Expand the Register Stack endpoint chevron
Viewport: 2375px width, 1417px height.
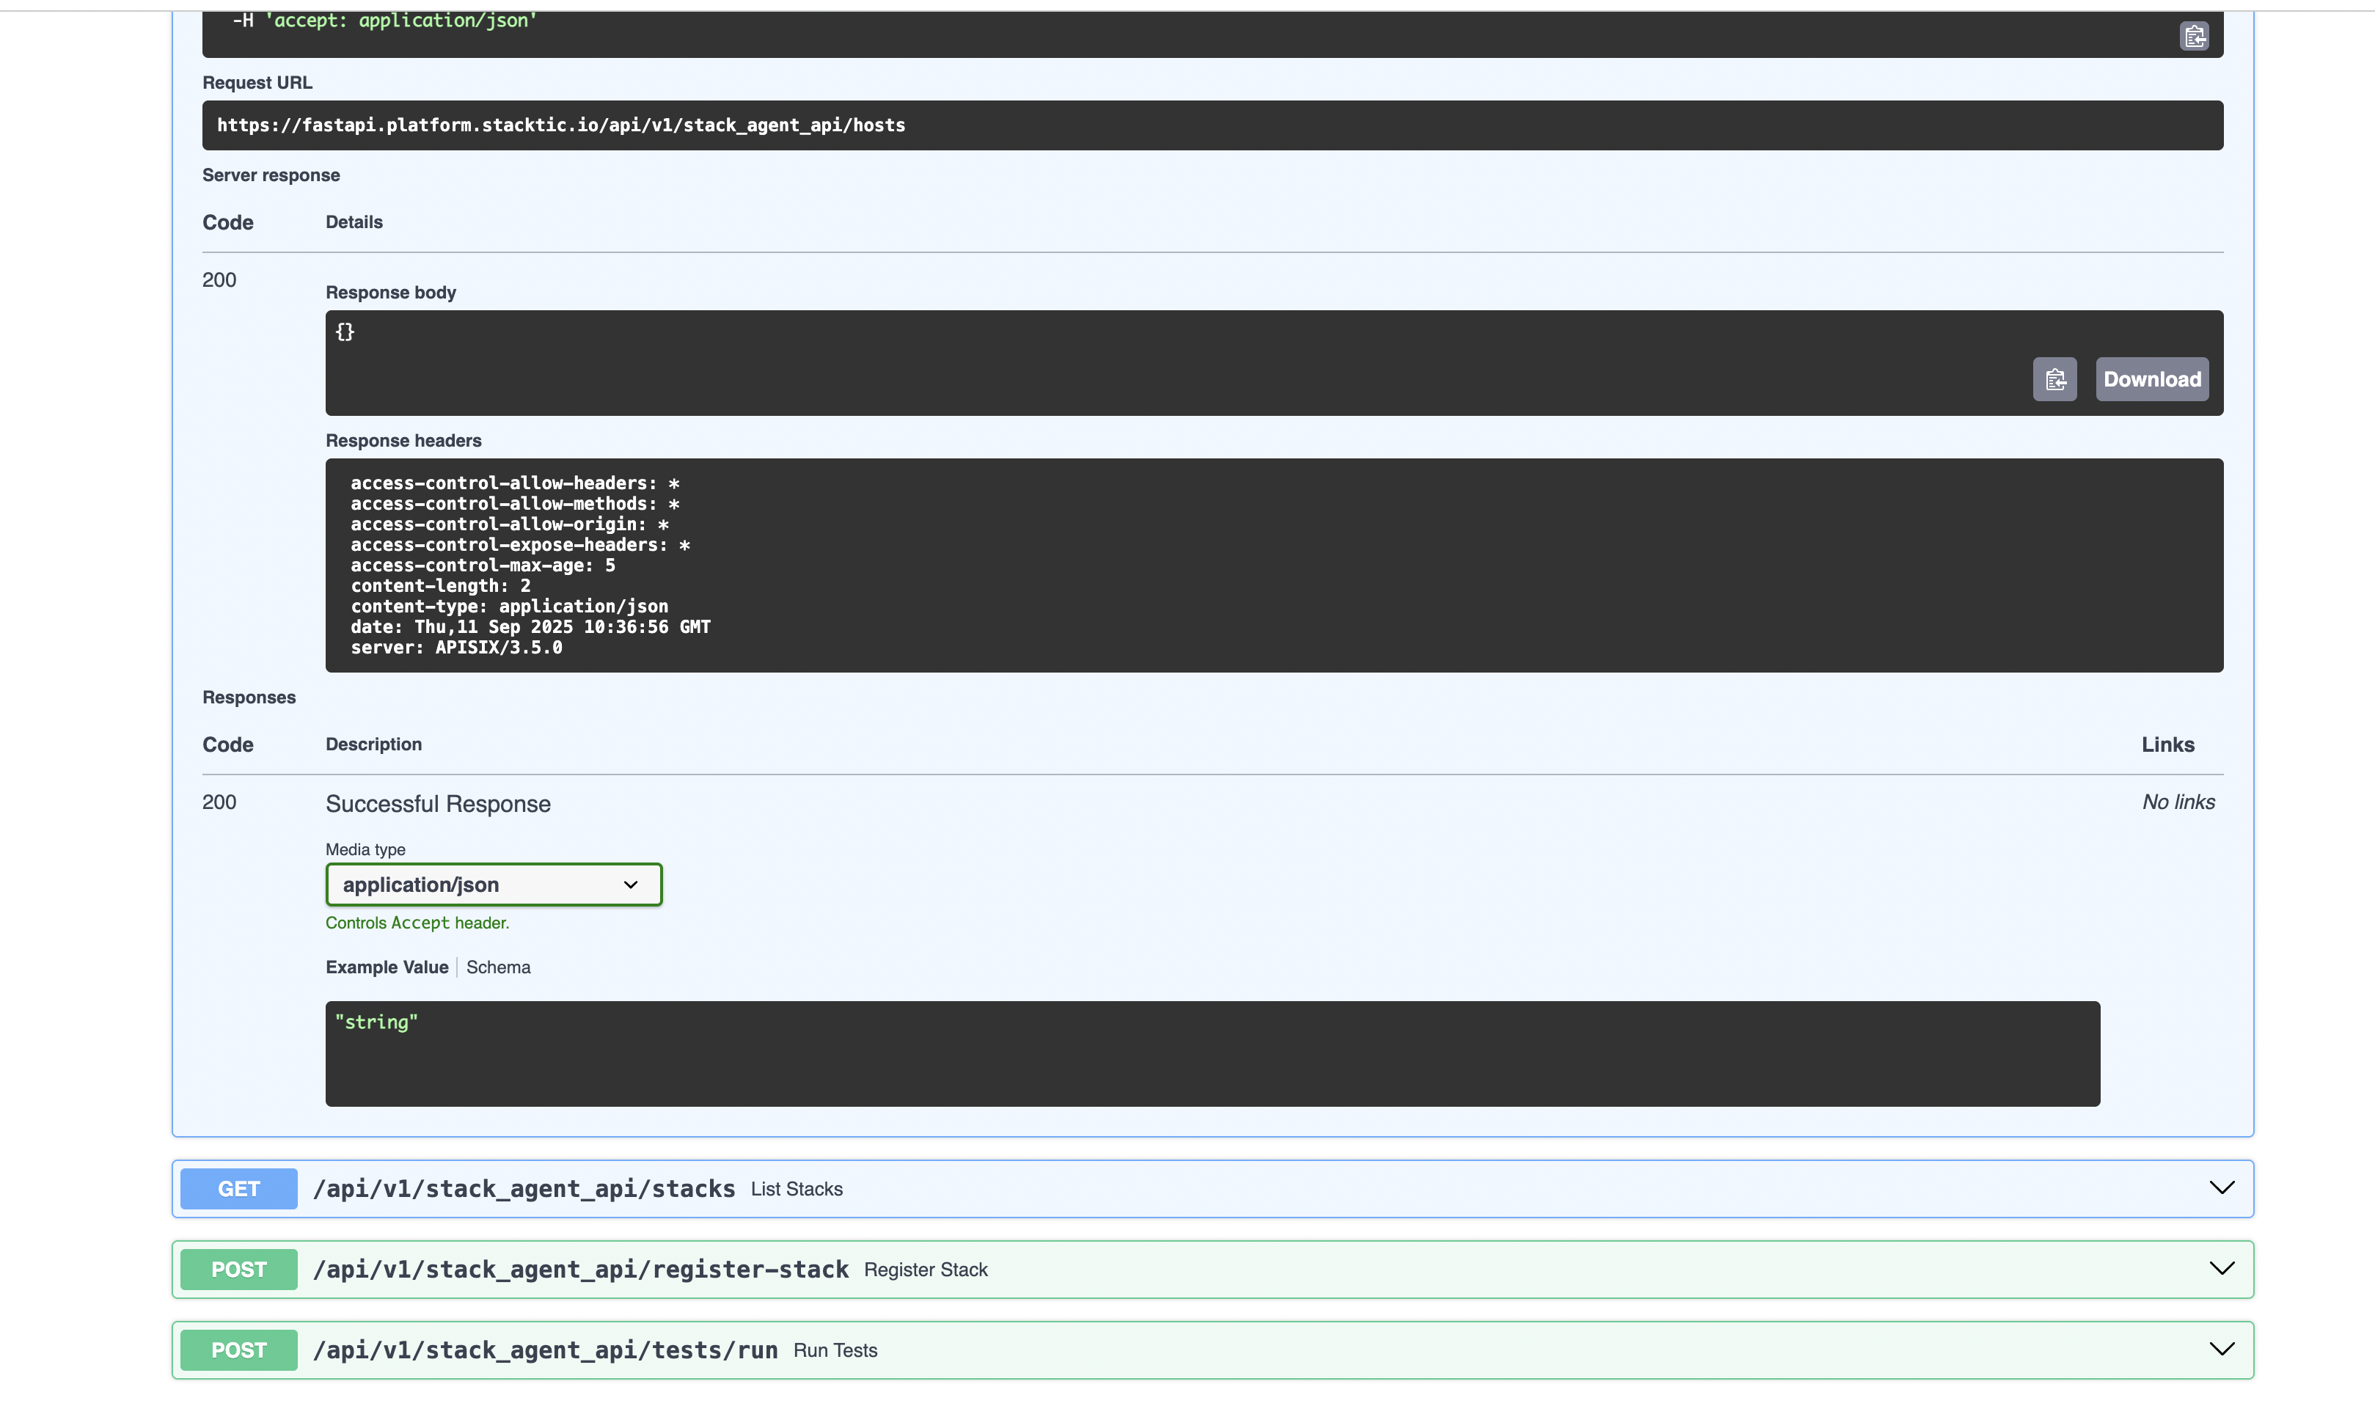point(2221,1269)
